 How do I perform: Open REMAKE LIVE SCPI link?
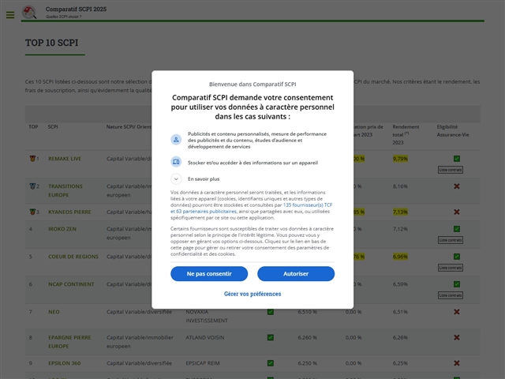click(65, 159)
